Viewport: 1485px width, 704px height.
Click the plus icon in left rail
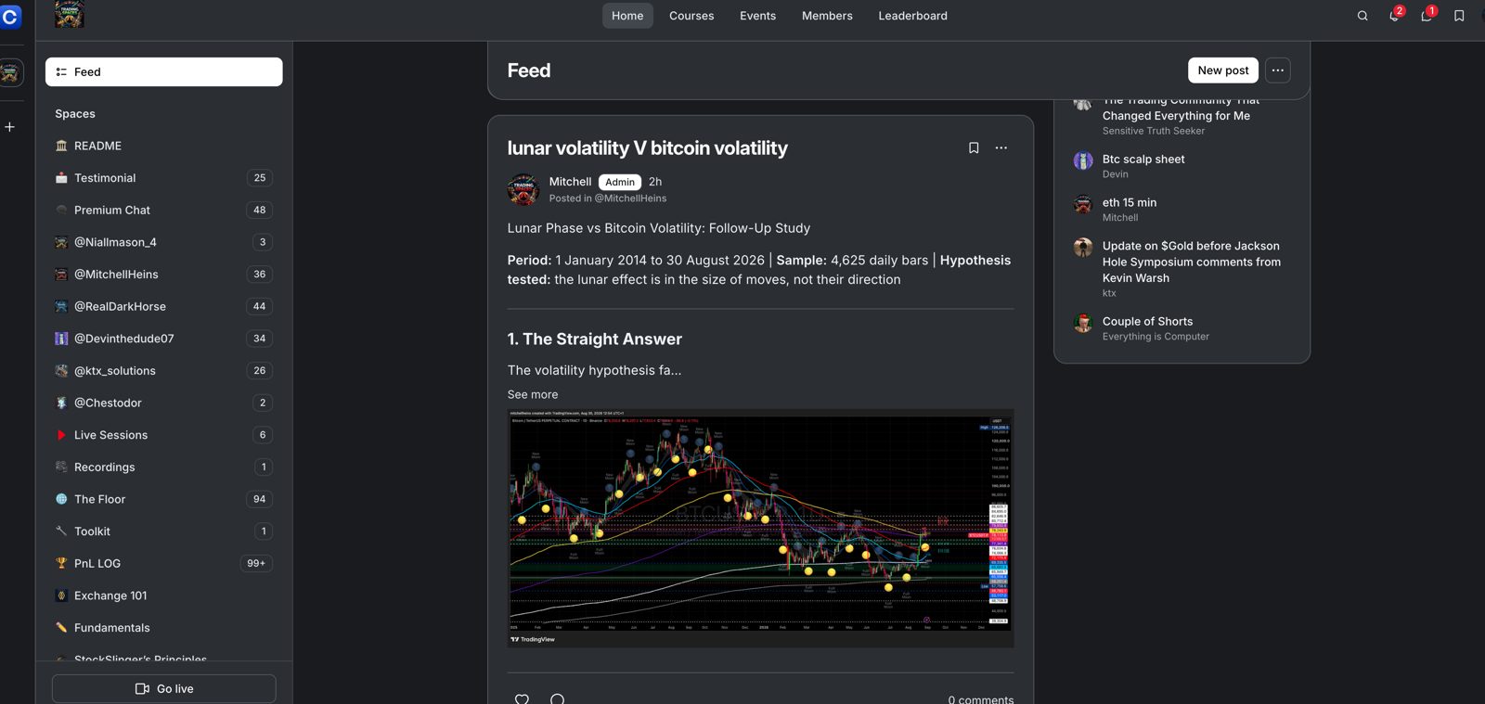[x=10, y=127]
